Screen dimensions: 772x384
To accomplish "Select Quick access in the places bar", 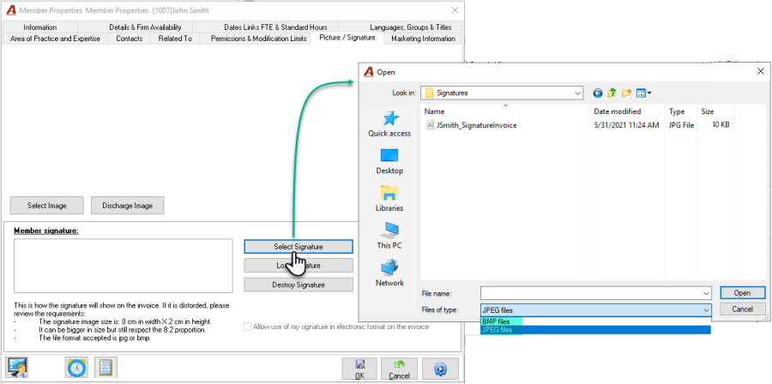I will tap(389, 124).
